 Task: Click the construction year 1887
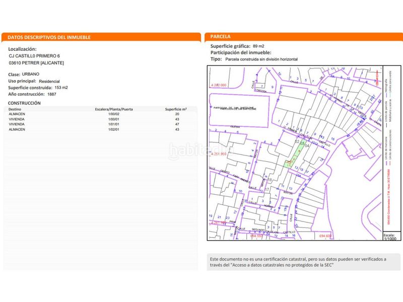point(52,94)
